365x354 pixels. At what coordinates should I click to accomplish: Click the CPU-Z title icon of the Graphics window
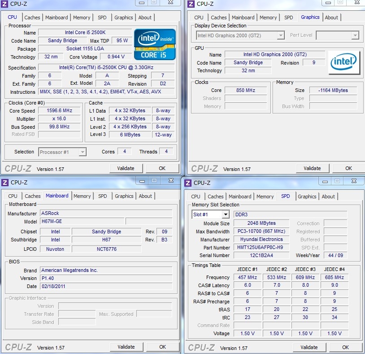(191, 4)
